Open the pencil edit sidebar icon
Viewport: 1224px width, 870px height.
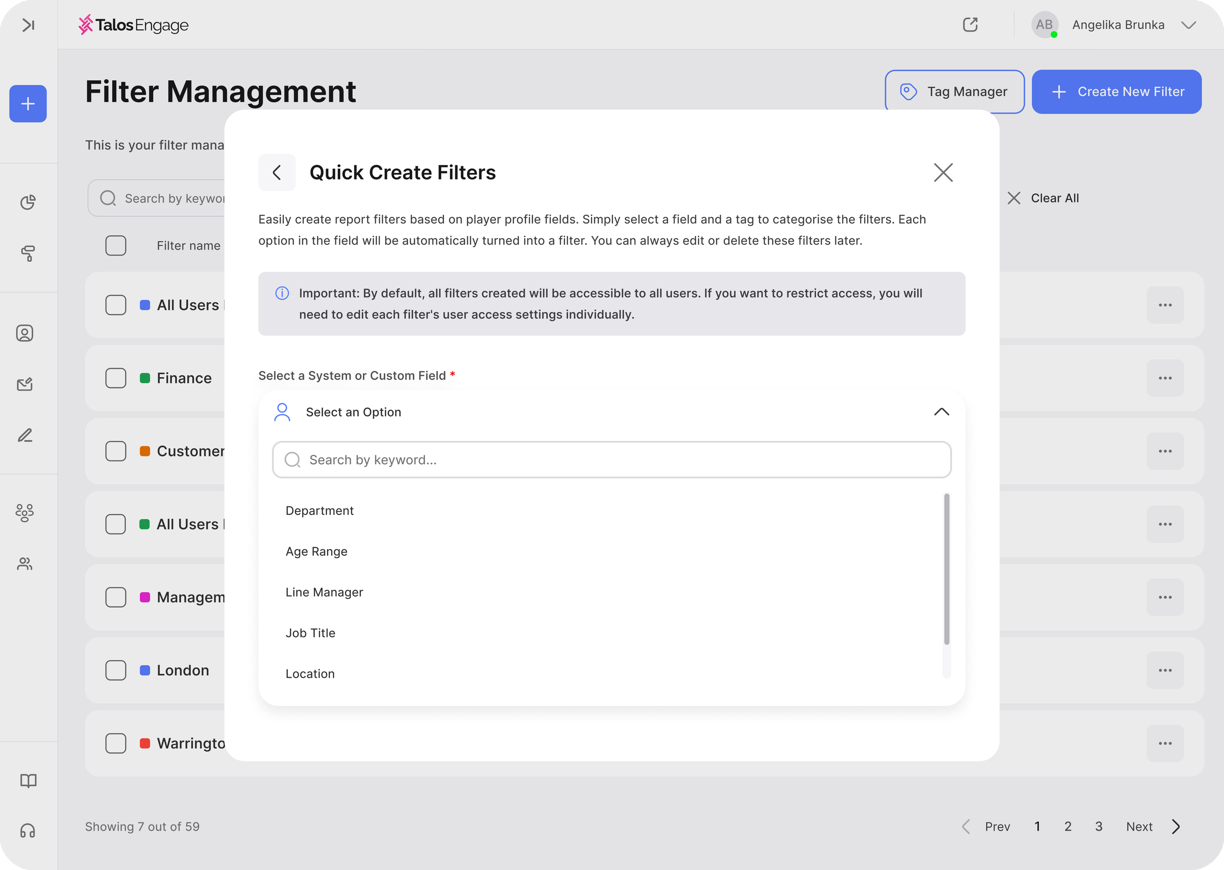point(24,435)
